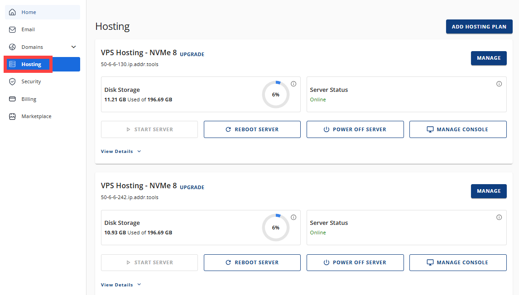Click info icon in first Disk Storage card
This screenshot has height=295, width=519.
click(x=293, y=84)
